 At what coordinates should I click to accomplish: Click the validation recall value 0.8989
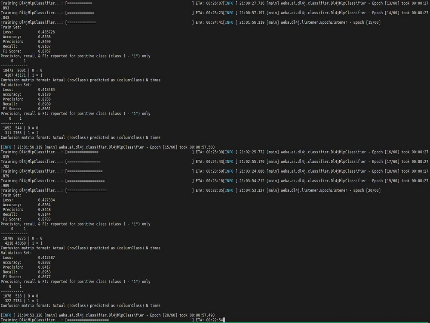pyautogui.click(x=44, y=104)
